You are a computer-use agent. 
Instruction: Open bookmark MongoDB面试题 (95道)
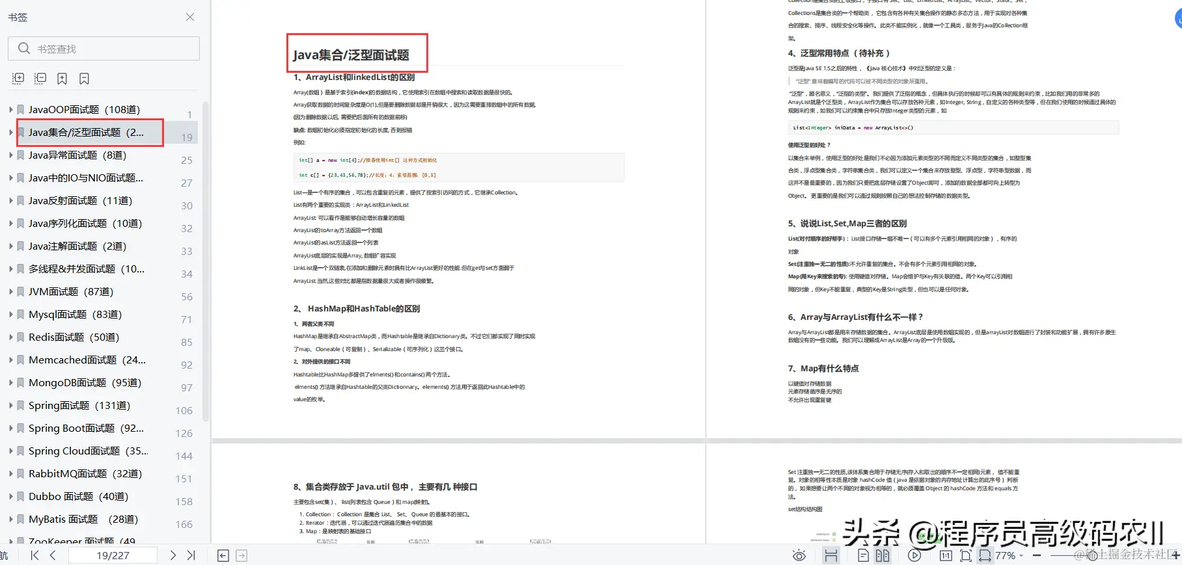point(85,382)
